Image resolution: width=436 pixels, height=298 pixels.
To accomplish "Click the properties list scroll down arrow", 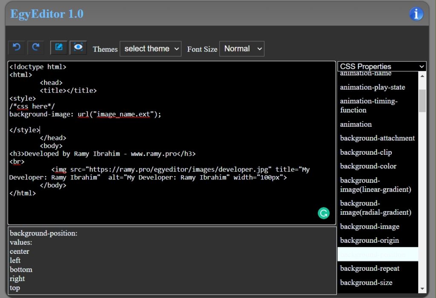I will (422, 289).
